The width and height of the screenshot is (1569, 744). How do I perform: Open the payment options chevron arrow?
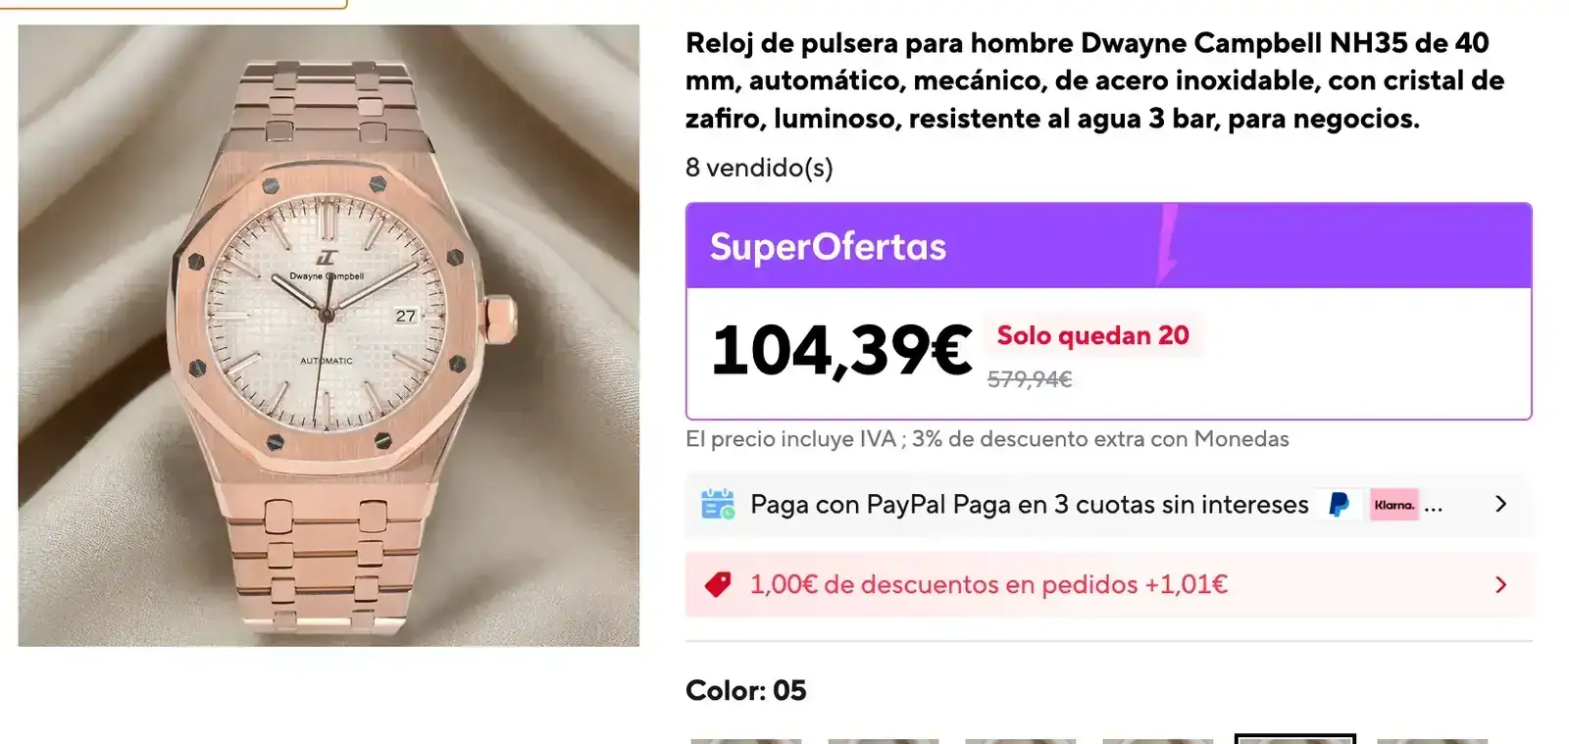pyautogui.click(x=1500, y=504)
